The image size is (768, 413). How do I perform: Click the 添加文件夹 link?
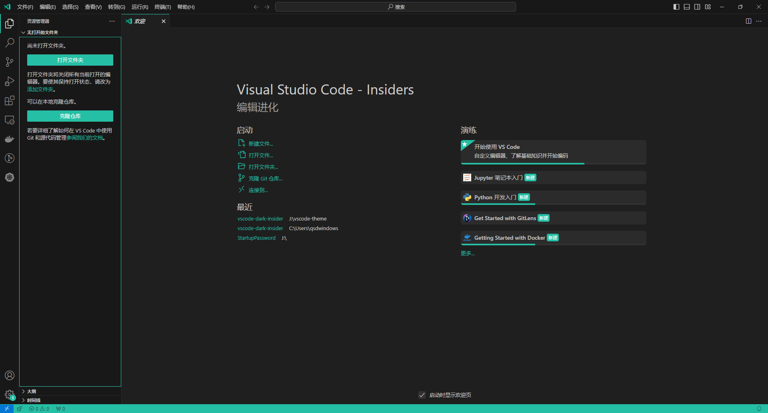(40, 89)
